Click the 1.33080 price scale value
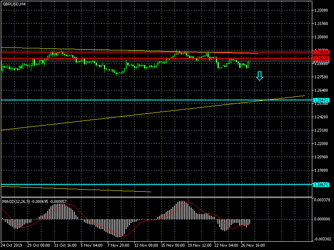 [322, 10]
